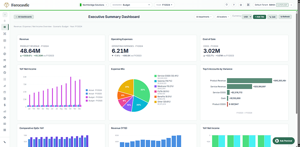The width and height of the screenshot is (300, 147).
Task: Open the command symbol icon in the sidebar
Action: pyautogui.click(x=5, y=34)
